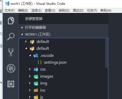The height and width of the screenshot is (99, 122).
Task: Open the 编辑(E) menu
Action: pos(23,11)
